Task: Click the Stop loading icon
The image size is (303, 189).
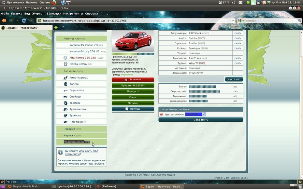Action: tap(32, 20)
